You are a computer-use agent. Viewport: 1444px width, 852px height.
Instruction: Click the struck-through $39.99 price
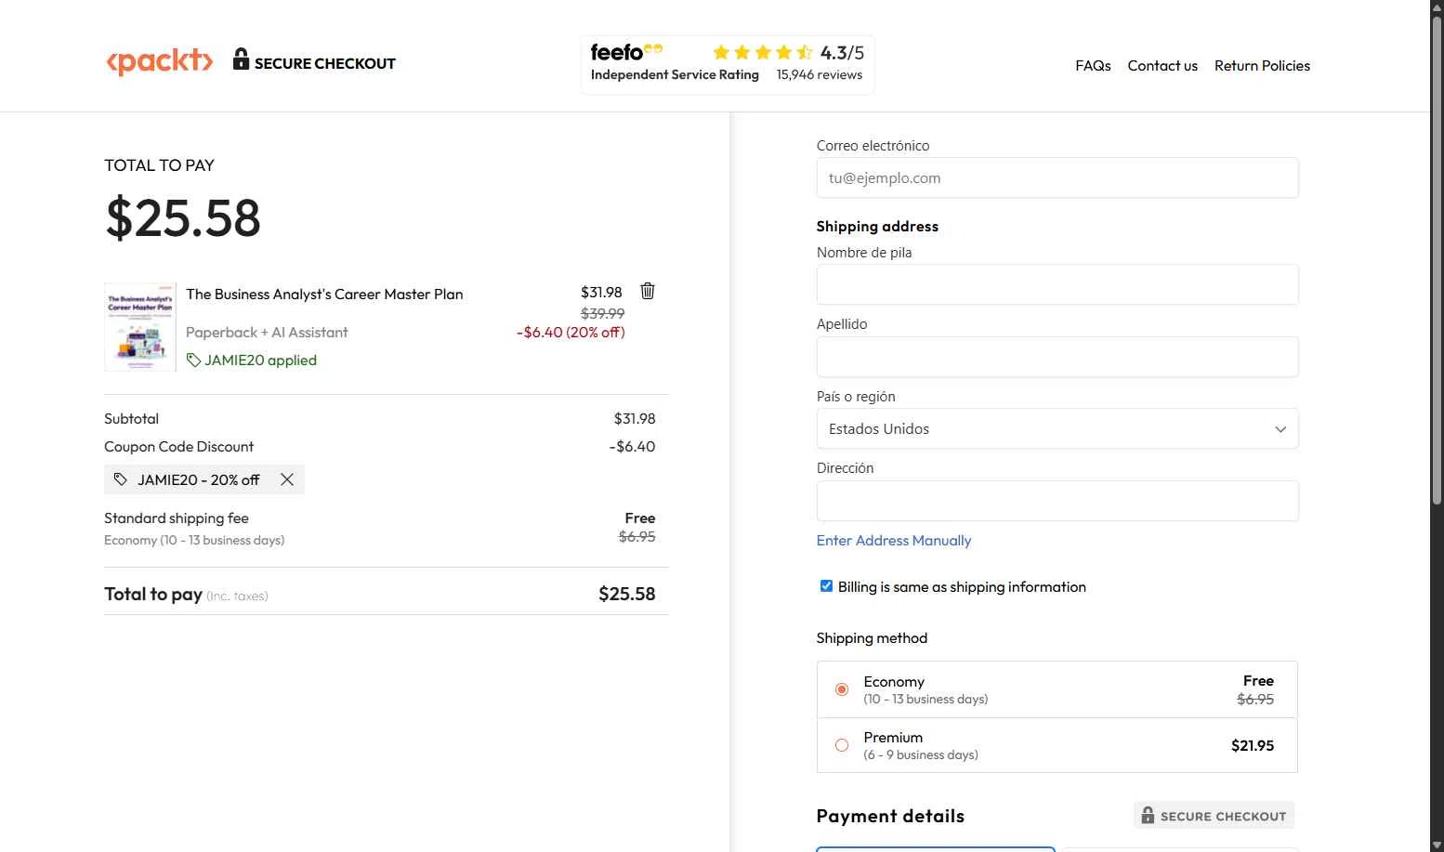click(603, 313)
